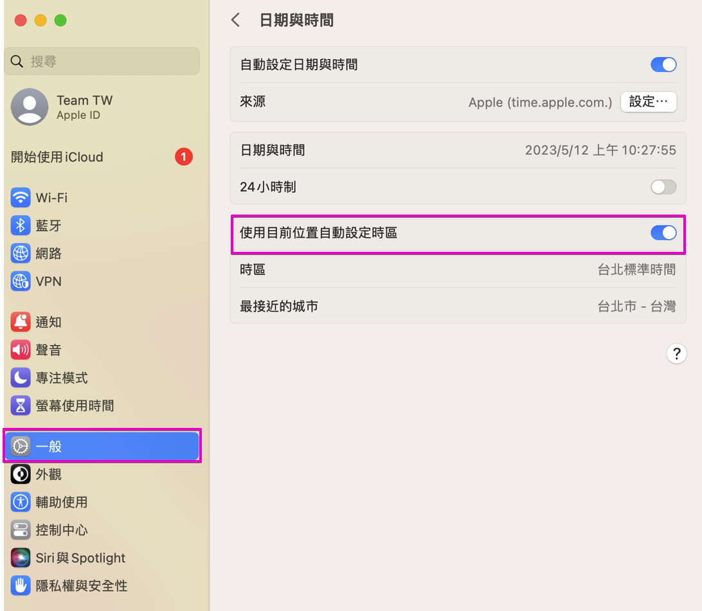Go back using the chevron arrow

[x=235, y=20]
